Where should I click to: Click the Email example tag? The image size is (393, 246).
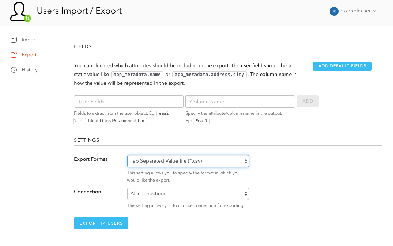201,121
